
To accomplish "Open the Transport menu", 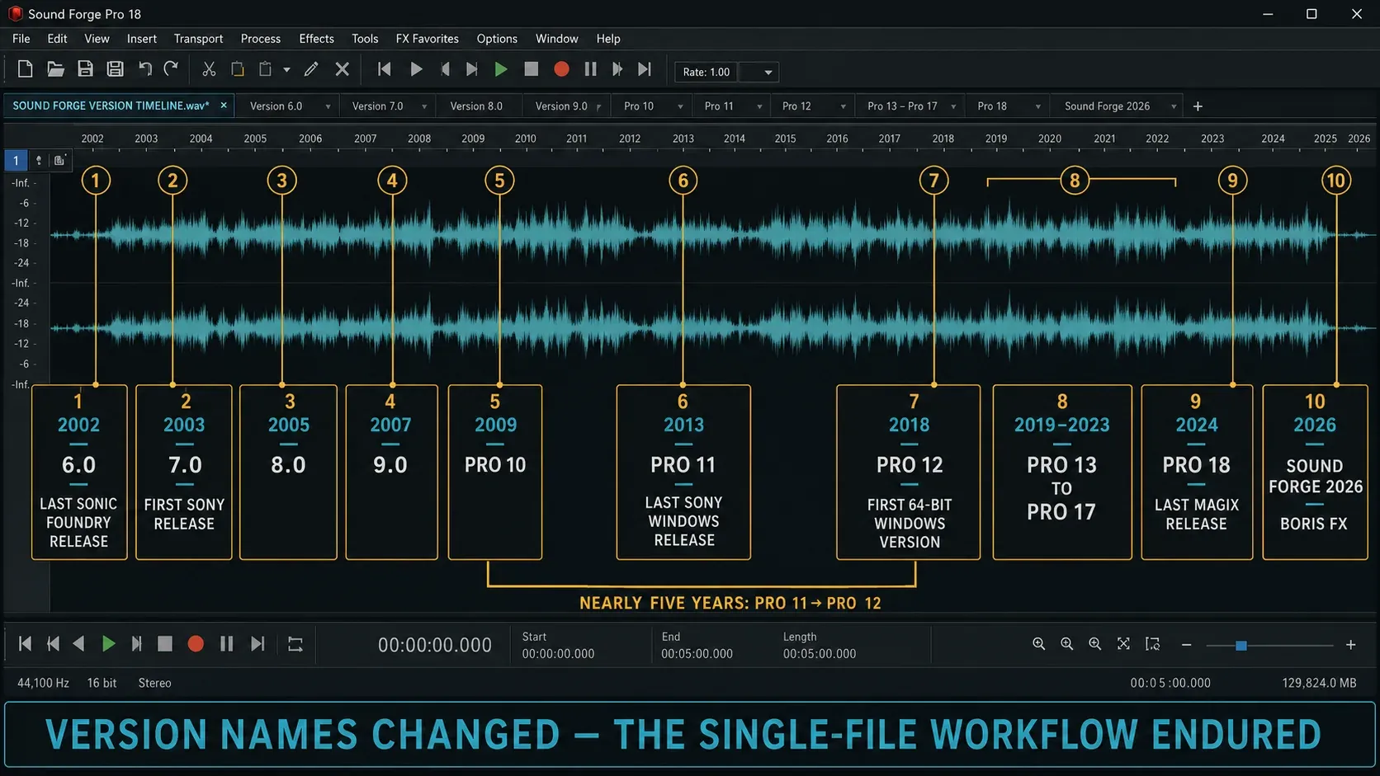I will [198, 39].
